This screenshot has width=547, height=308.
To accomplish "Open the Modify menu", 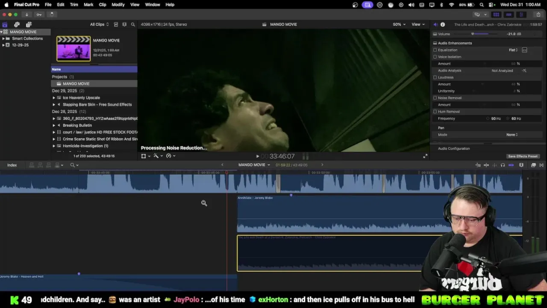I will coord(118,5).
